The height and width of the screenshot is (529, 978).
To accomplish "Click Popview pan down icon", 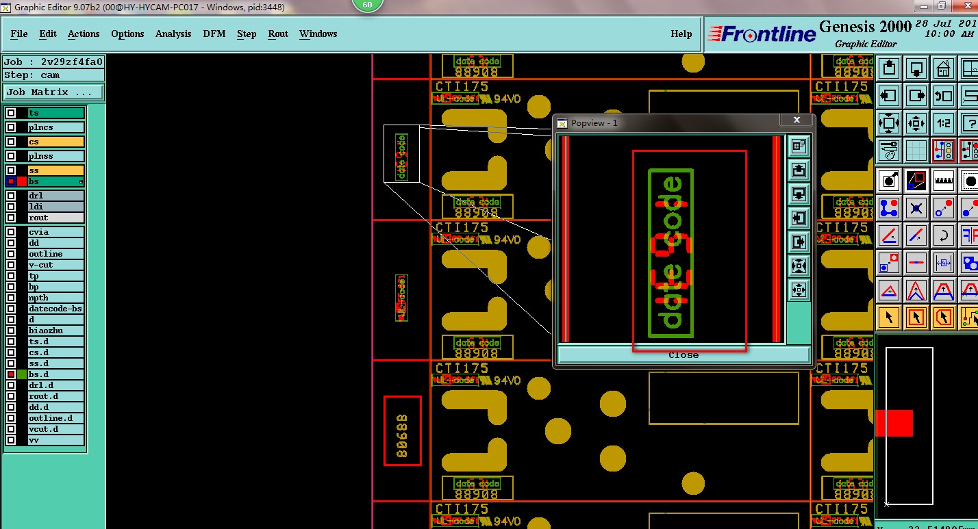I will tap(799, 194).
